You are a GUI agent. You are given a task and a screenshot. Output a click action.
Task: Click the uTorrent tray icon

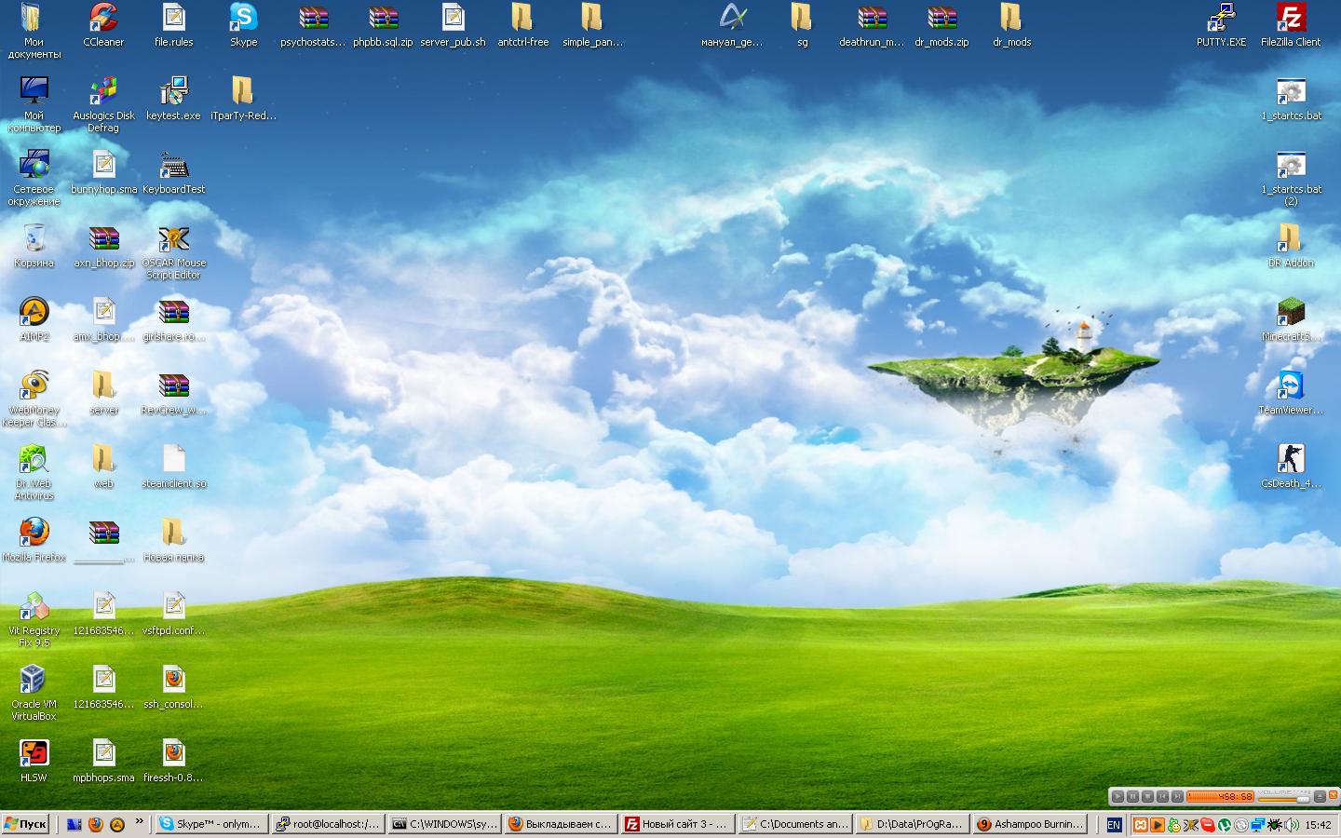(x=1225, y=825)
